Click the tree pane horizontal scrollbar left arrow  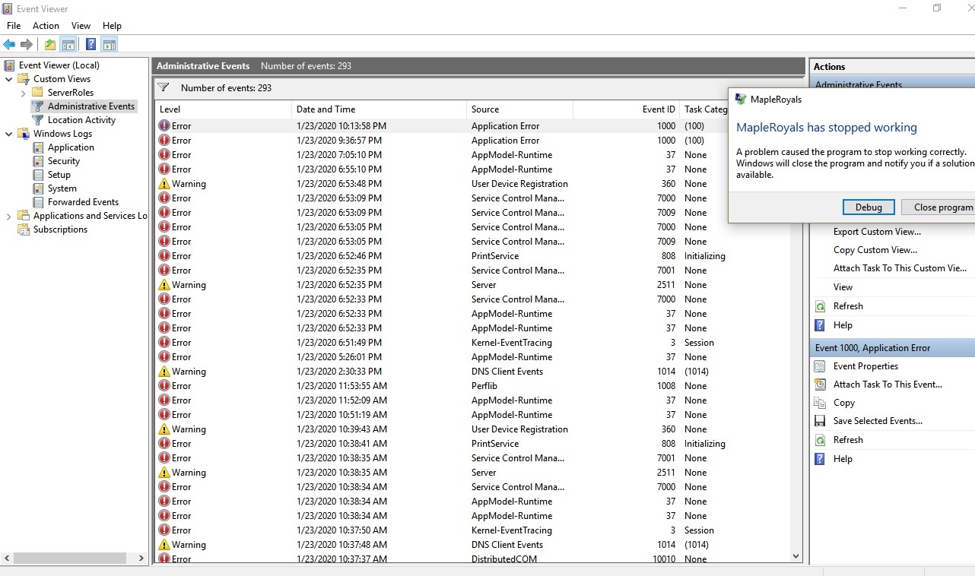coord(7,558)
